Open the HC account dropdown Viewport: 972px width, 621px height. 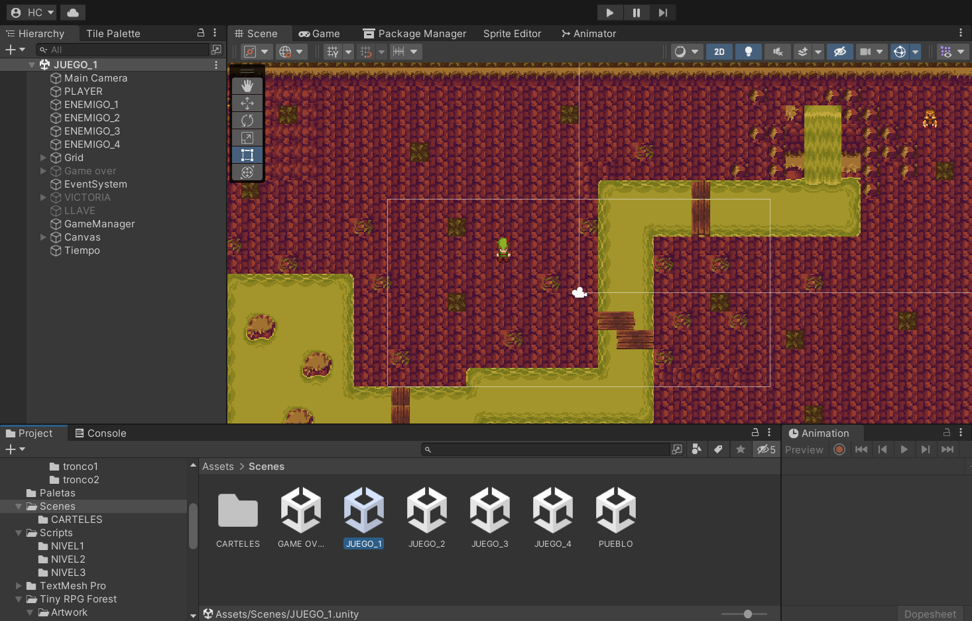point(32,13)
